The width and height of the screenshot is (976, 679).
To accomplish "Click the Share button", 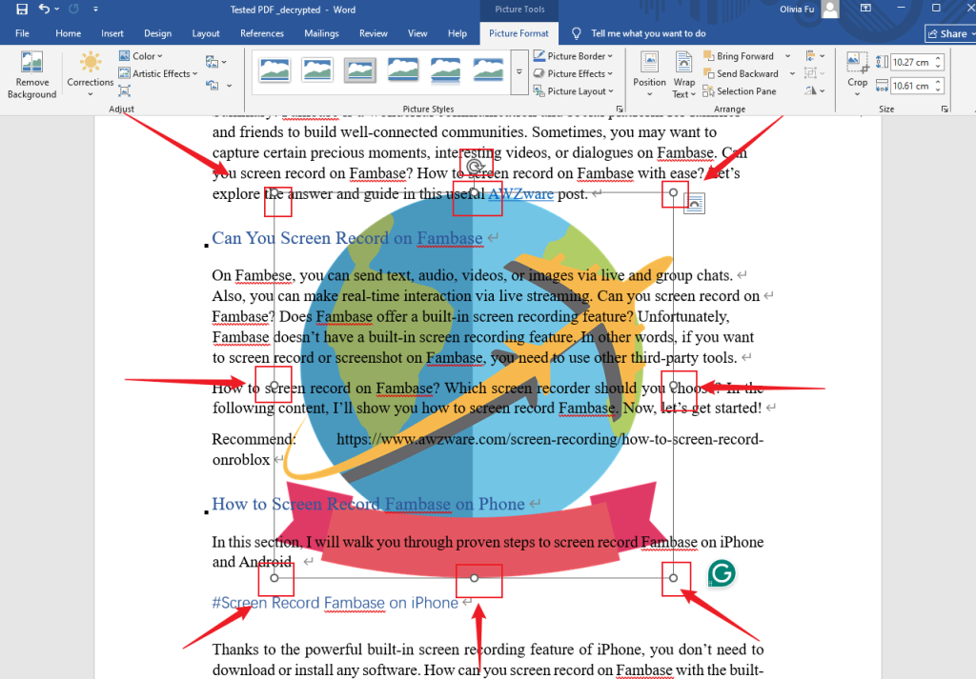I will 949,32.
